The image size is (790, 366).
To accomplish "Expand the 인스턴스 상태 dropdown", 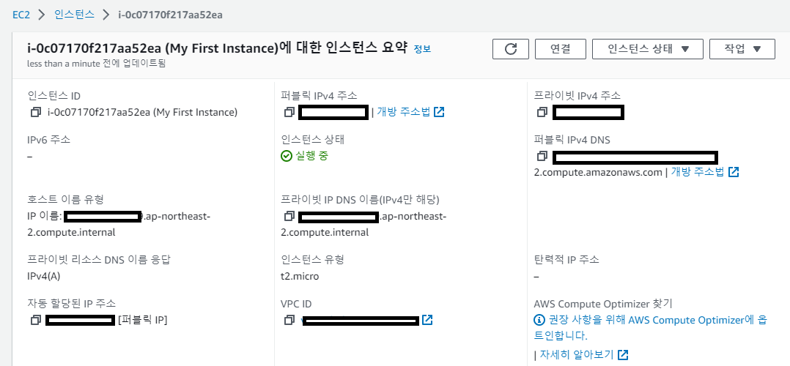I will pyautogui.click(x=647, y=49).
